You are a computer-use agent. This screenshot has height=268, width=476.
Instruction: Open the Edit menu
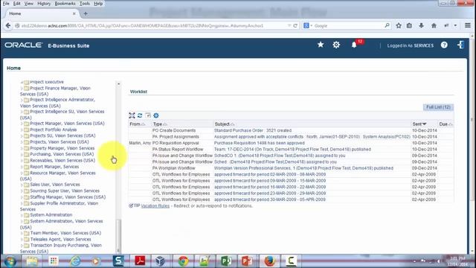coord(17,4)
